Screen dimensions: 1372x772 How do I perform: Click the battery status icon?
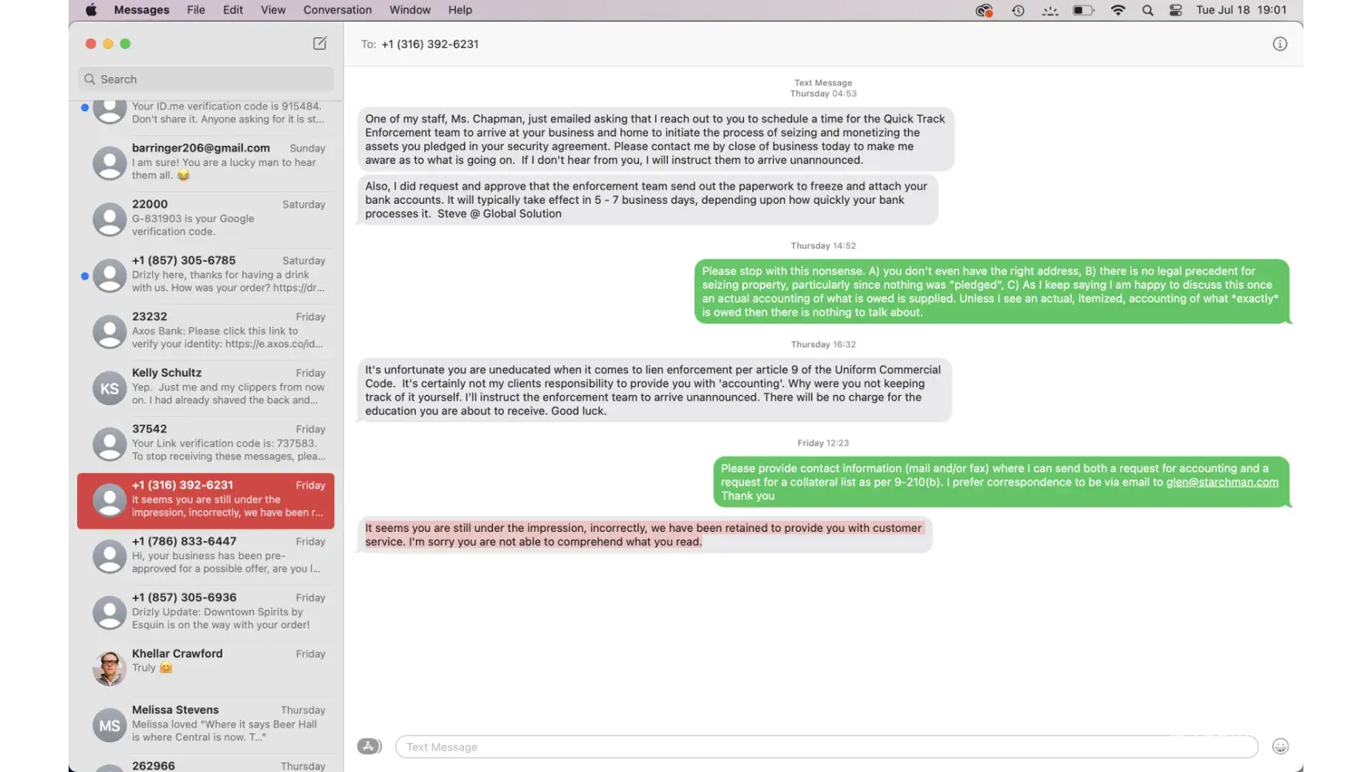coord(1083,10)
